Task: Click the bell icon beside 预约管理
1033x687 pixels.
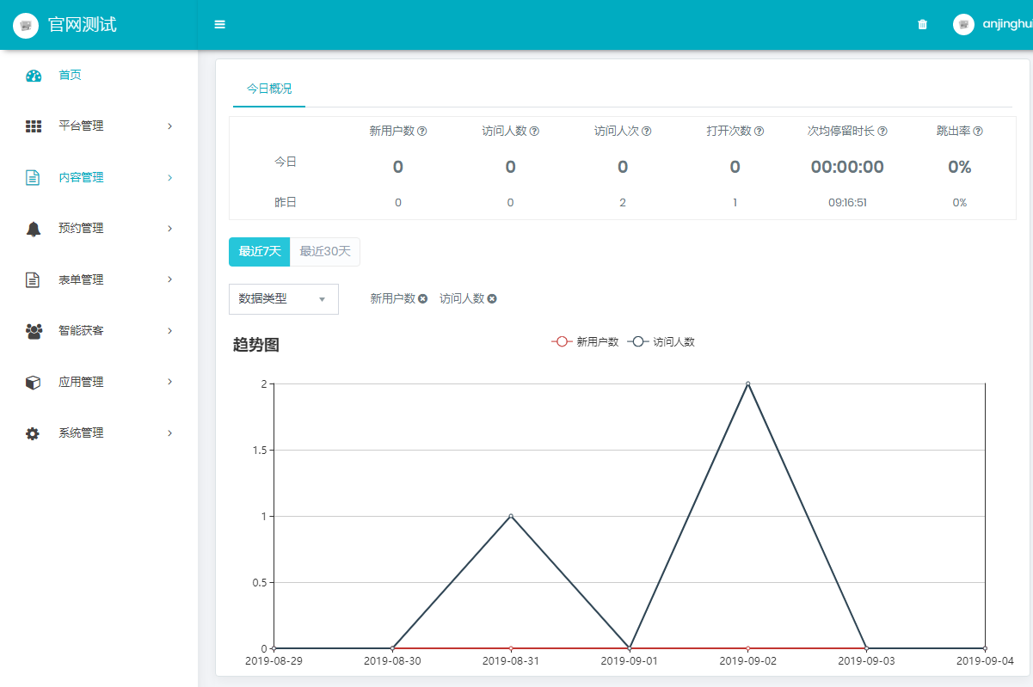Action: (34, 229)
